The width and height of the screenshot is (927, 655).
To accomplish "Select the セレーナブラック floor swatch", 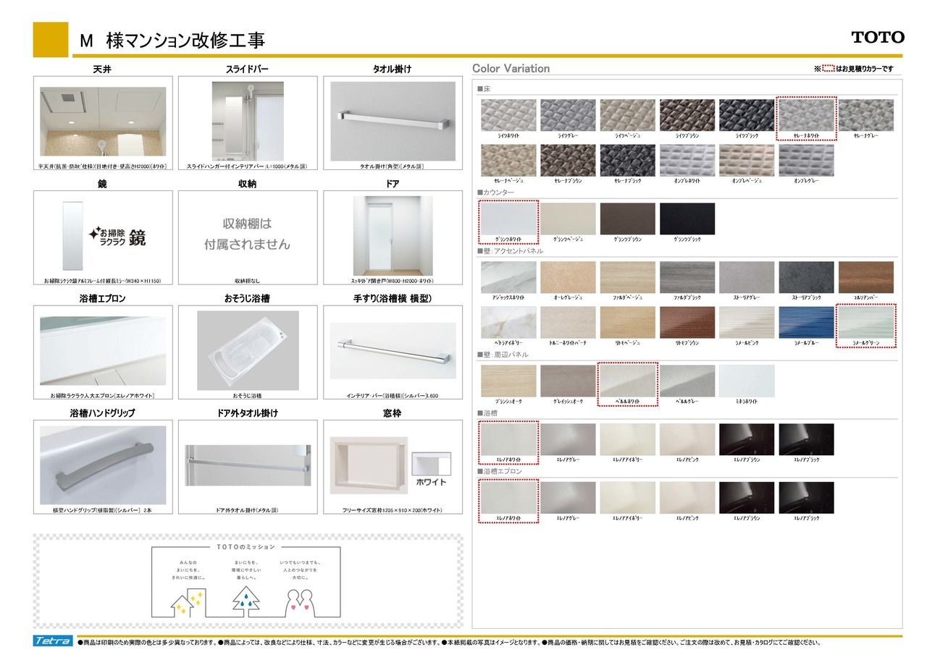I will point(628,161).
